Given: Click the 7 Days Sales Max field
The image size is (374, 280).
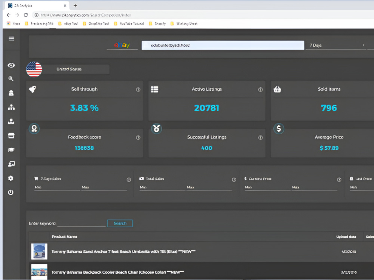Looking at the screenshot, I should [104, 187].
